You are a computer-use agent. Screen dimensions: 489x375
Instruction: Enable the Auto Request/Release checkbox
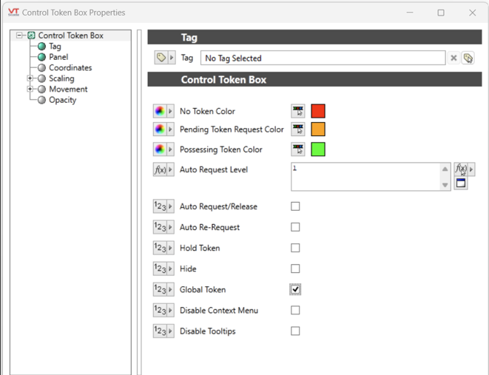(x=295, y=206)
